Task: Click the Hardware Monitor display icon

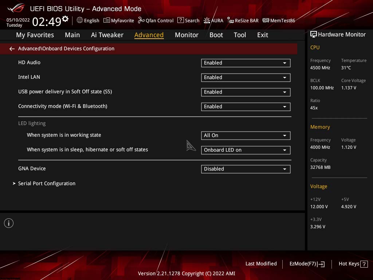Action: point(314,35)
